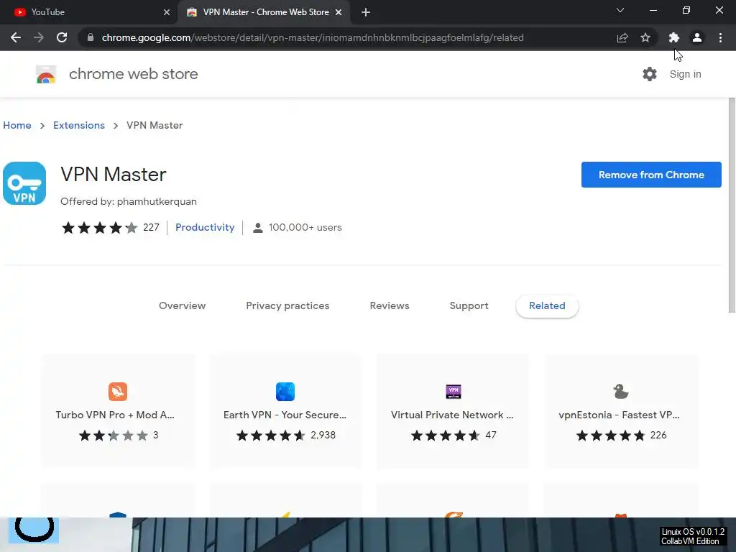
Task: Switch to the YouTube tab
Action: click(x=88, y=12)
